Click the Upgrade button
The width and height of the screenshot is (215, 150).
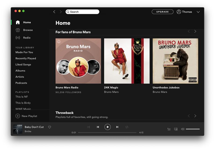162,12
